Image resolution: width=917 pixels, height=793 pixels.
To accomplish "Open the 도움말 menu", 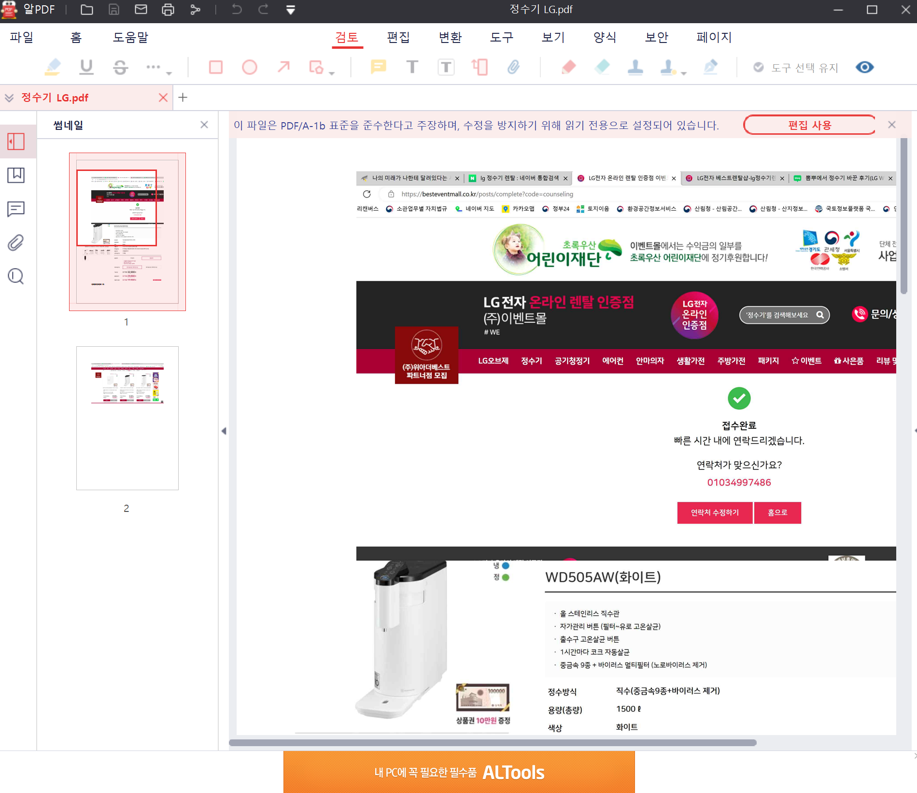I will (130, 37).
